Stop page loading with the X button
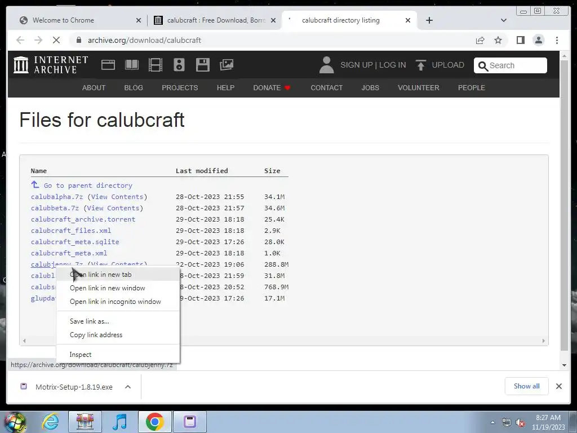Viewport: 577px width, 433px height. tap(56, 40)
